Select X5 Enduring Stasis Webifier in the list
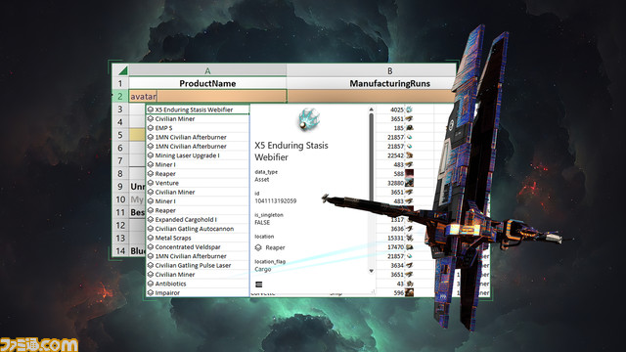Screen dimensions: 626x352 (x=198, y=110)
